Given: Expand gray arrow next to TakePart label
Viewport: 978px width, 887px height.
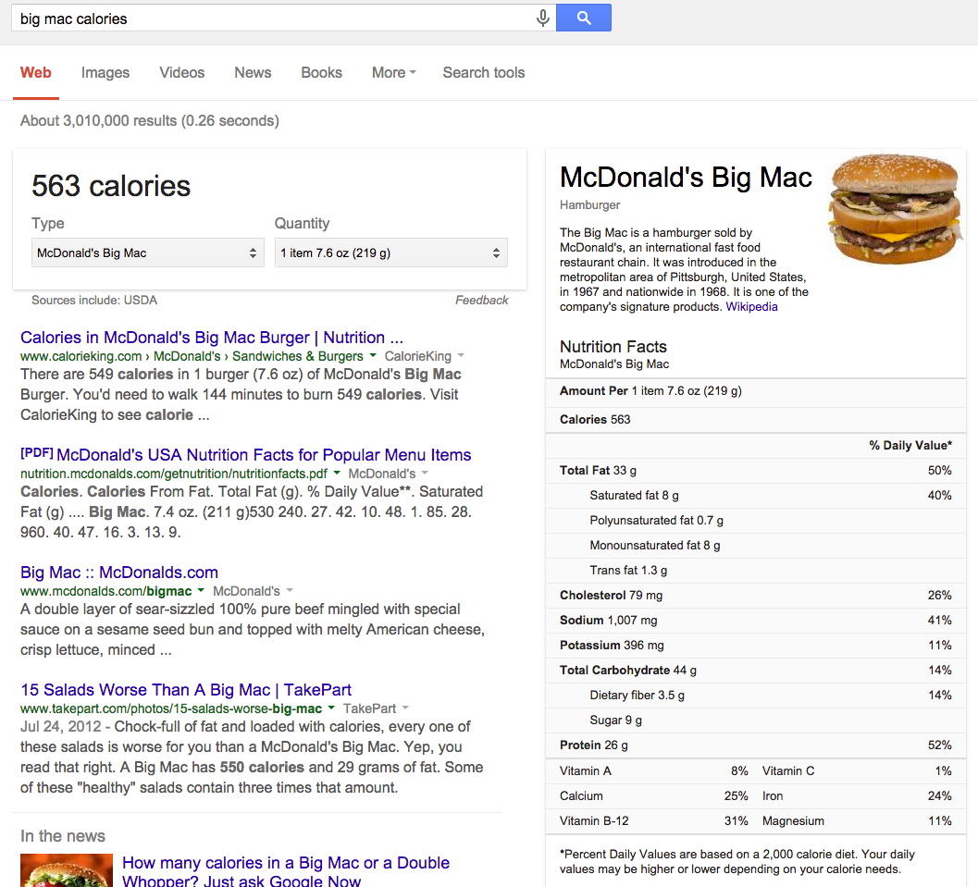Looking at the screenshot, I should pyautogui.click(x=405, y=708).
